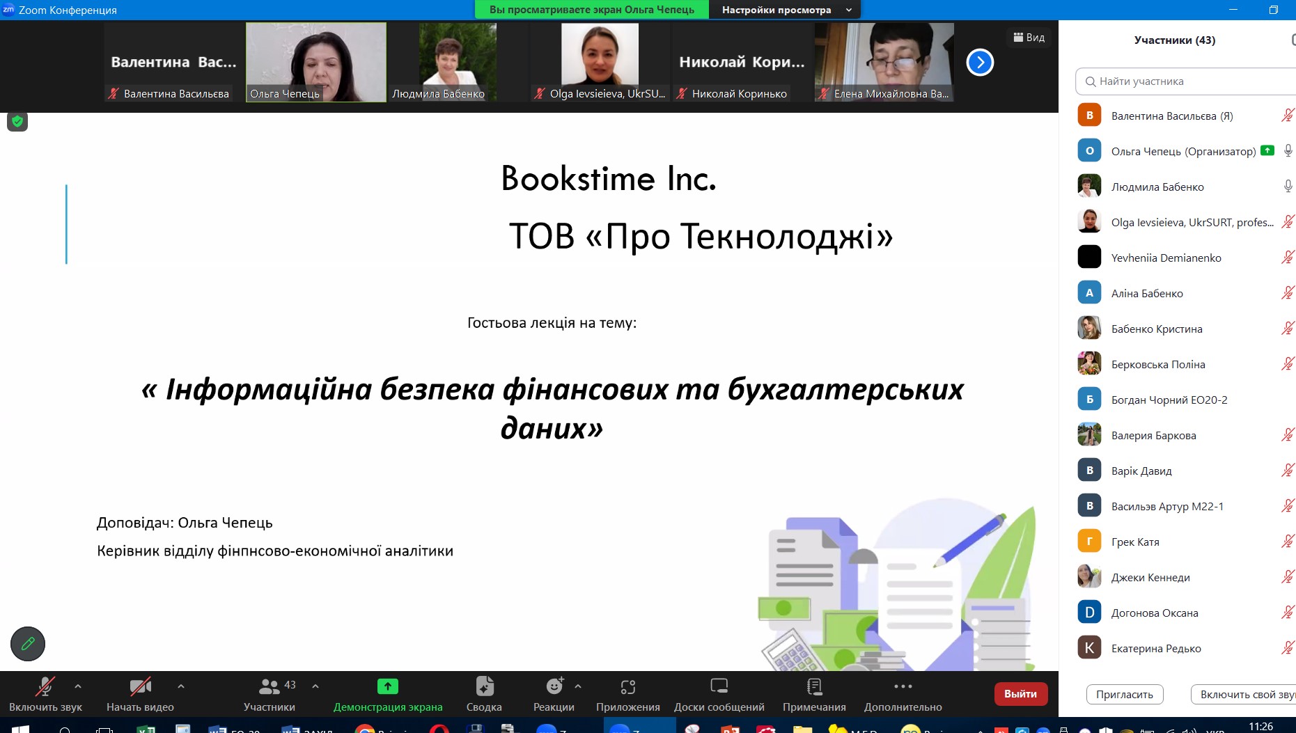1296x733 pixels.
Task: Open Excel from the Windows taskbar
Action: [x=146, y=728]
